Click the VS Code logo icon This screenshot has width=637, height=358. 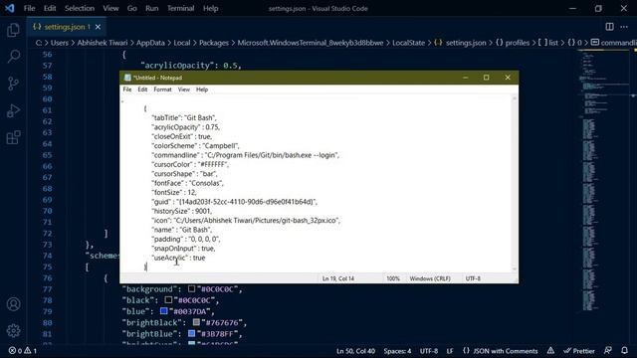pos(9,8)
